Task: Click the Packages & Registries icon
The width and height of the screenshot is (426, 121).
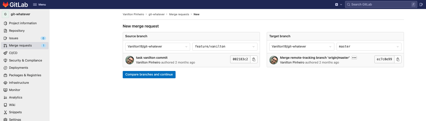Action: tap(5, 75)
